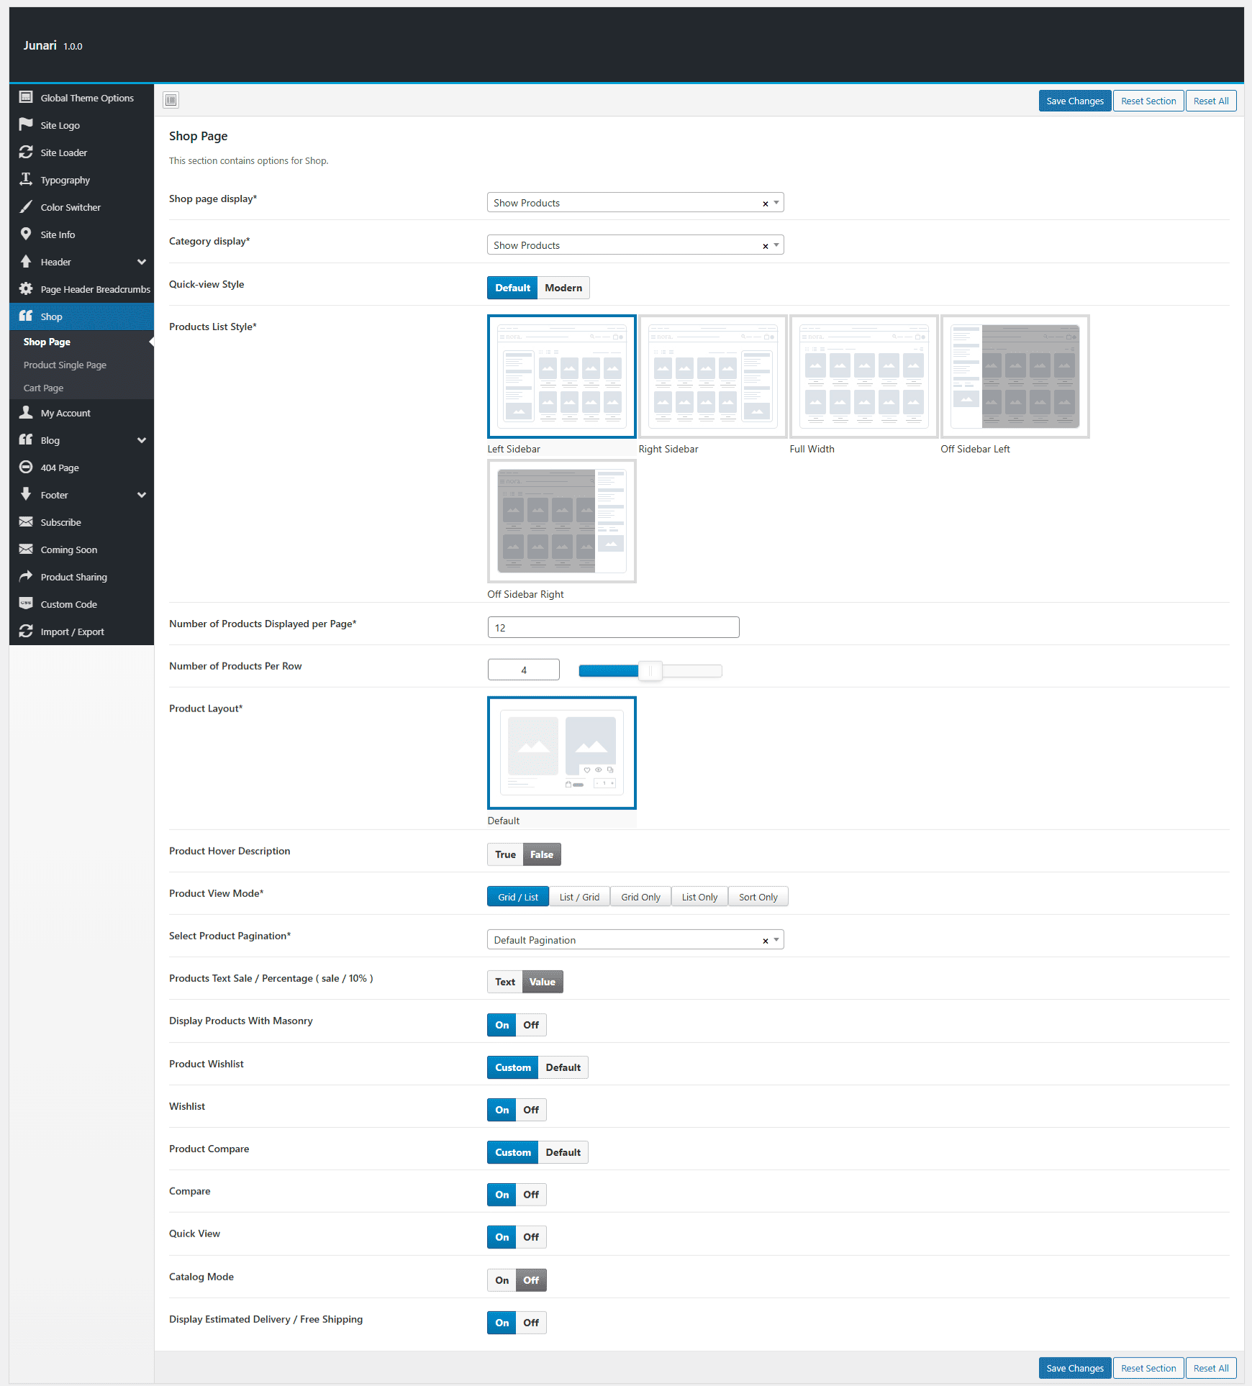Open Select Product Pagination dropdown
Screen dimensions: 1252x1386
(635, 940)
